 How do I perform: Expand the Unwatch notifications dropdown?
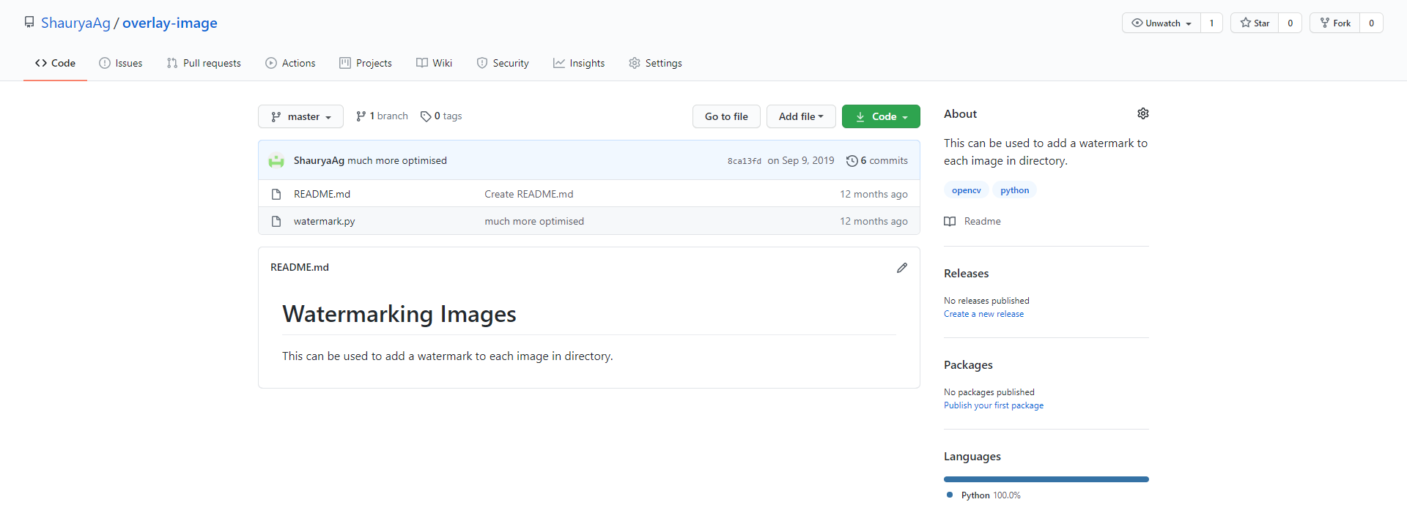[x=1162, y=23]
